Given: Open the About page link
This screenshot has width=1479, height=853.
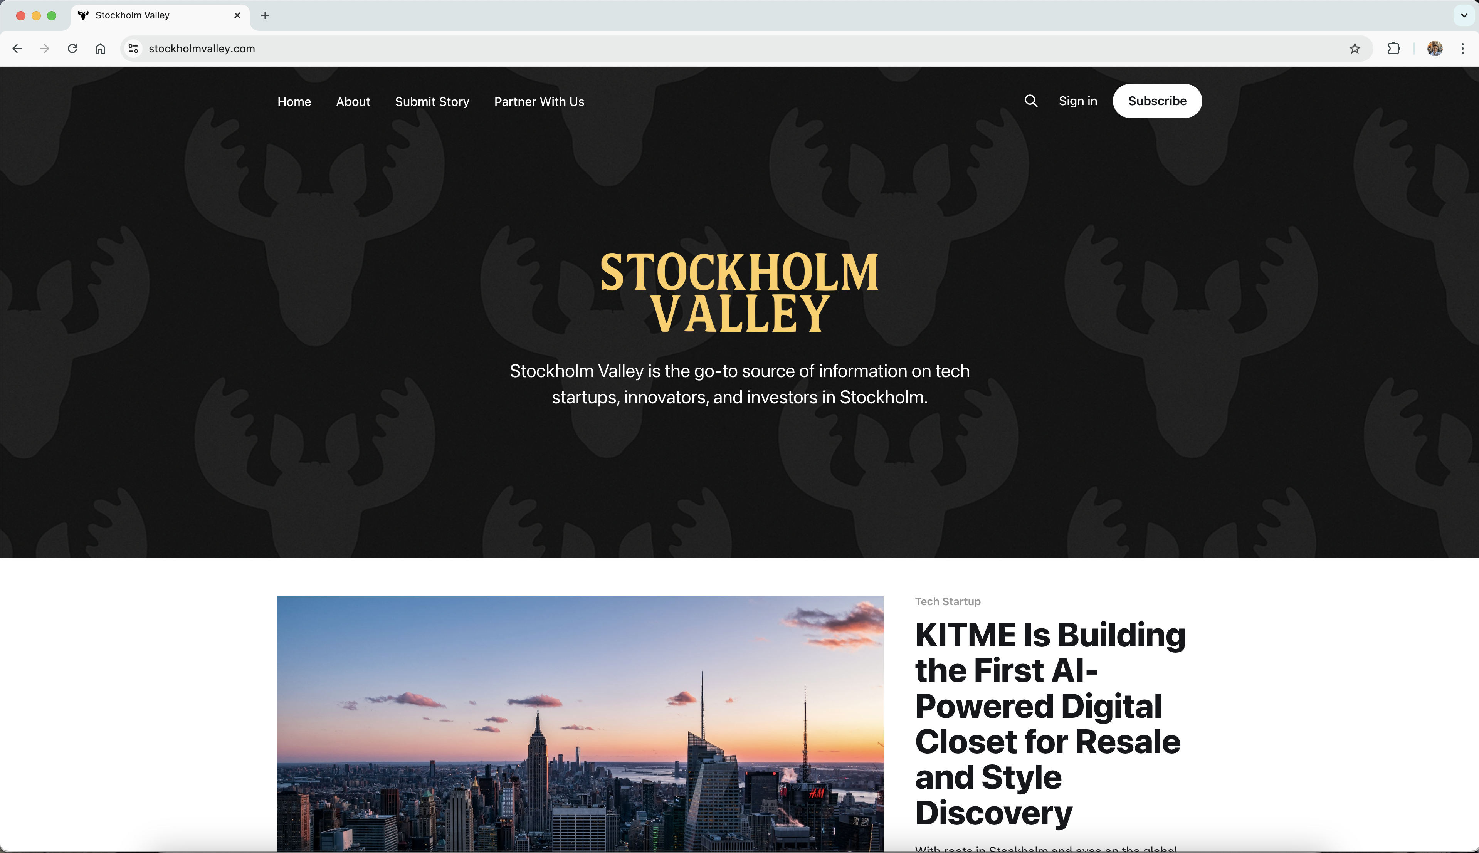Looking at the screenshot, I should coord(353,102).
